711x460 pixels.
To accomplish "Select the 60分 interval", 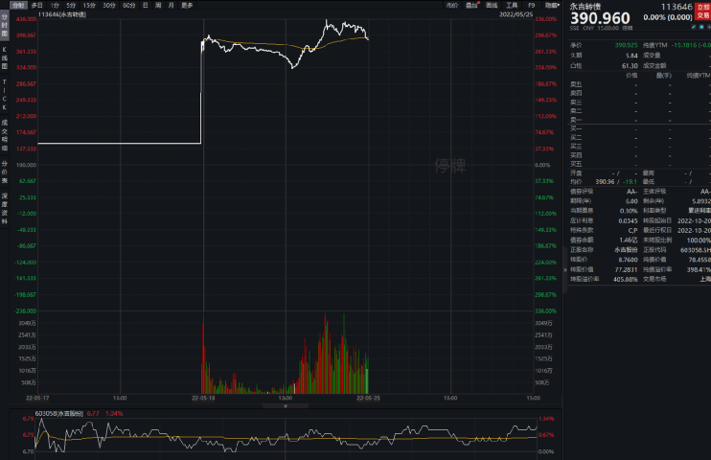I will pos(128,5).
